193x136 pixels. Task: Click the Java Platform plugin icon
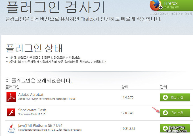[11, 128]
